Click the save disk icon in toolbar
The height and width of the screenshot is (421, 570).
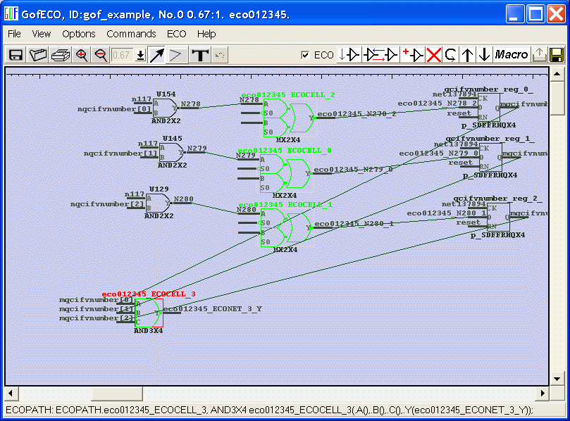click(16, 55)
